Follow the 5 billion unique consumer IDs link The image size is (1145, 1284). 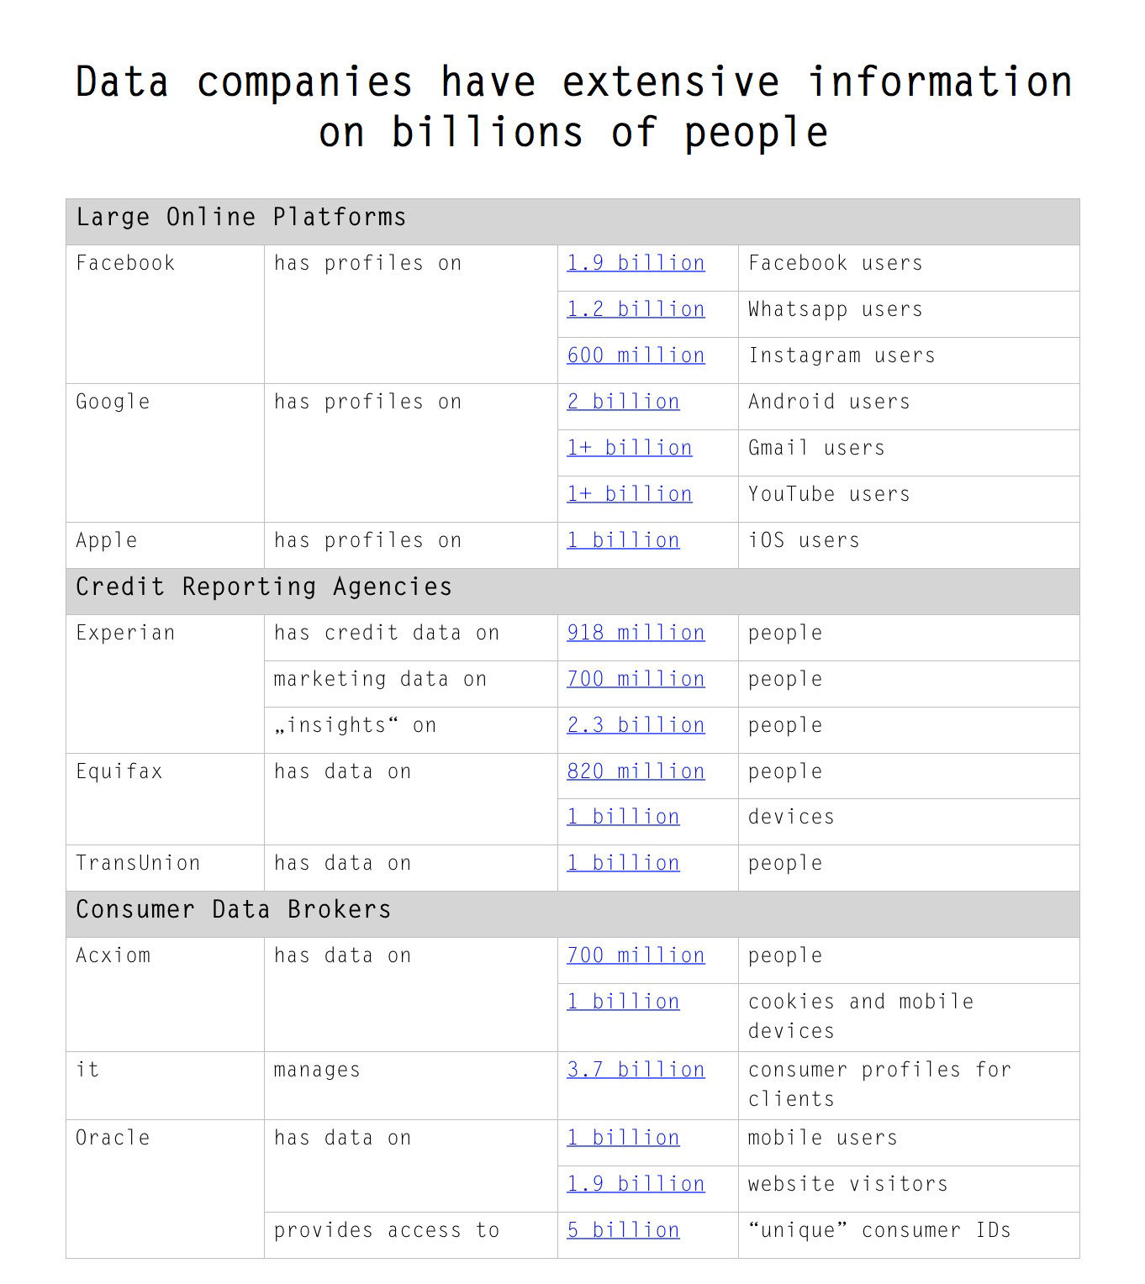click(623, 1231)
